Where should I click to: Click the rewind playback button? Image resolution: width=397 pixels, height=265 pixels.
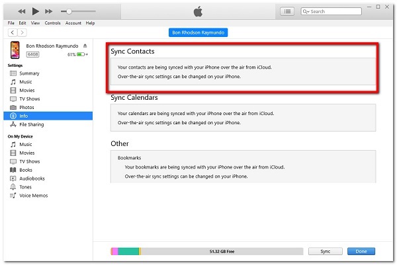pyautogui.click(x=22, y=11)
